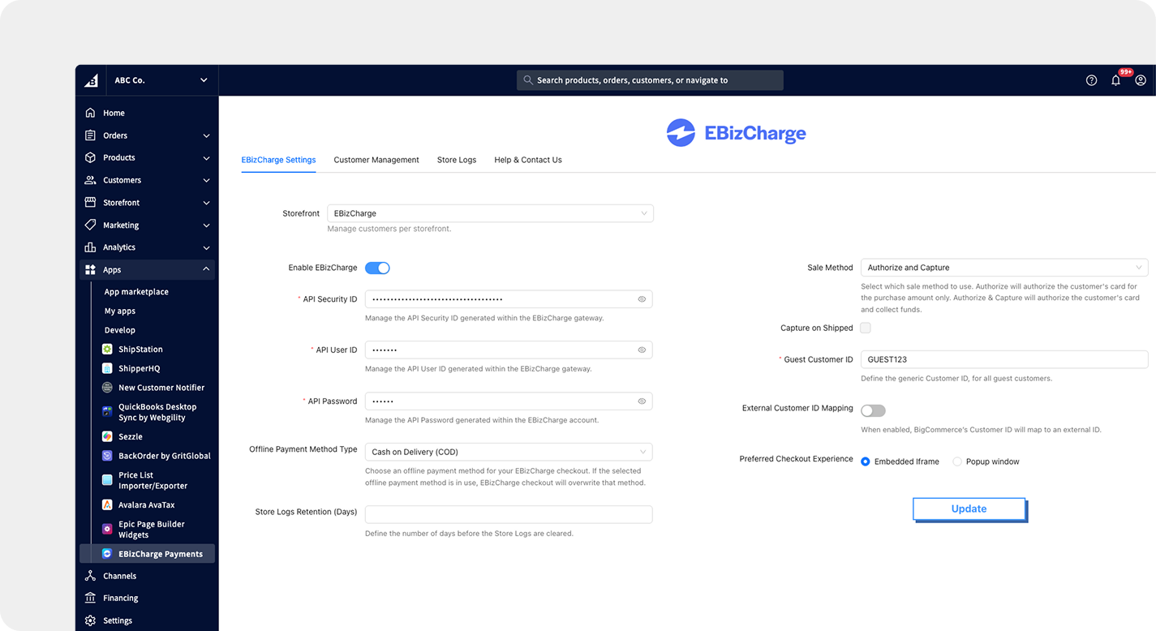The width and height of the screenshot is (1156, 631).
Task: Click the Store Logs Retention (Days) field
Action: coord(509,514)
